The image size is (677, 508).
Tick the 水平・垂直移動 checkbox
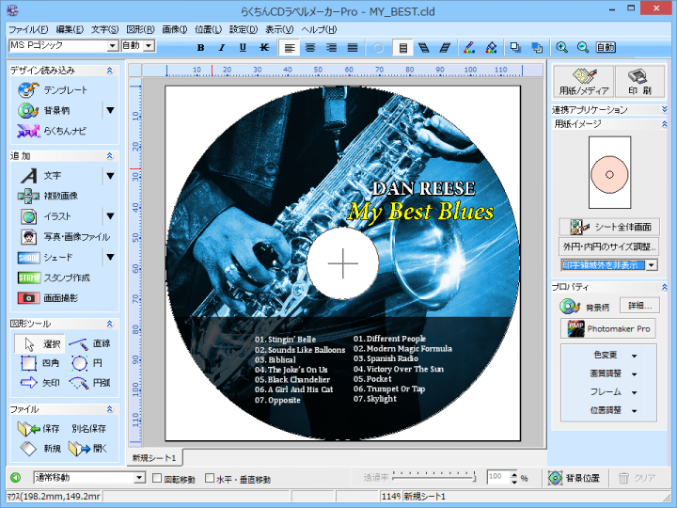pyautogui.click(x=210, y=479)
